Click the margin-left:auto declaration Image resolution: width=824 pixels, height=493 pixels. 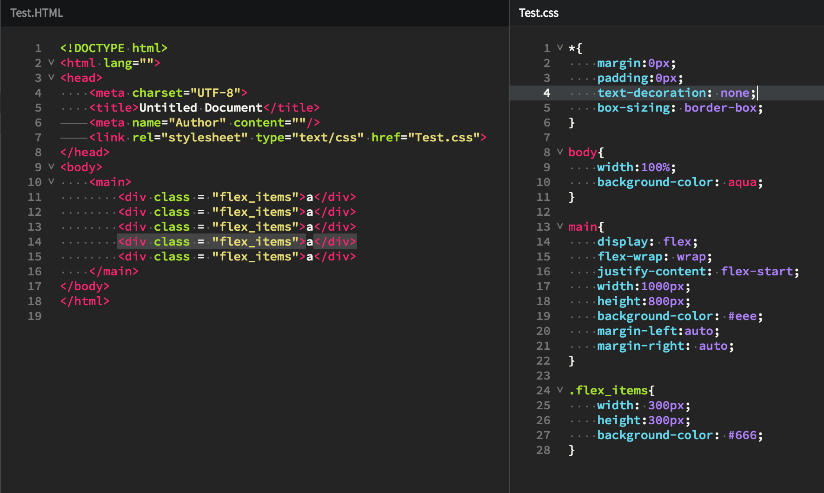tap(658, 331)
